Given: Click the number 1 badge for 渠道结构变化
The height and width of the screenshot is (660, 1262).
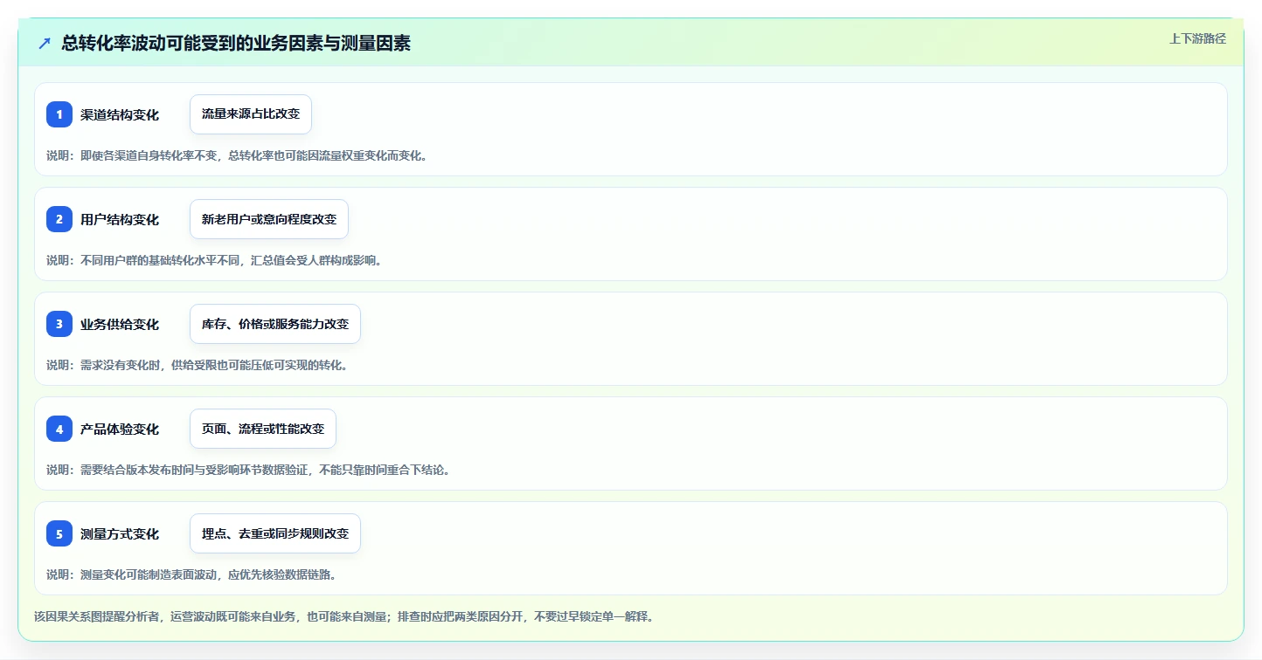Looking at the screenshot, I should [x=59, y=114].
